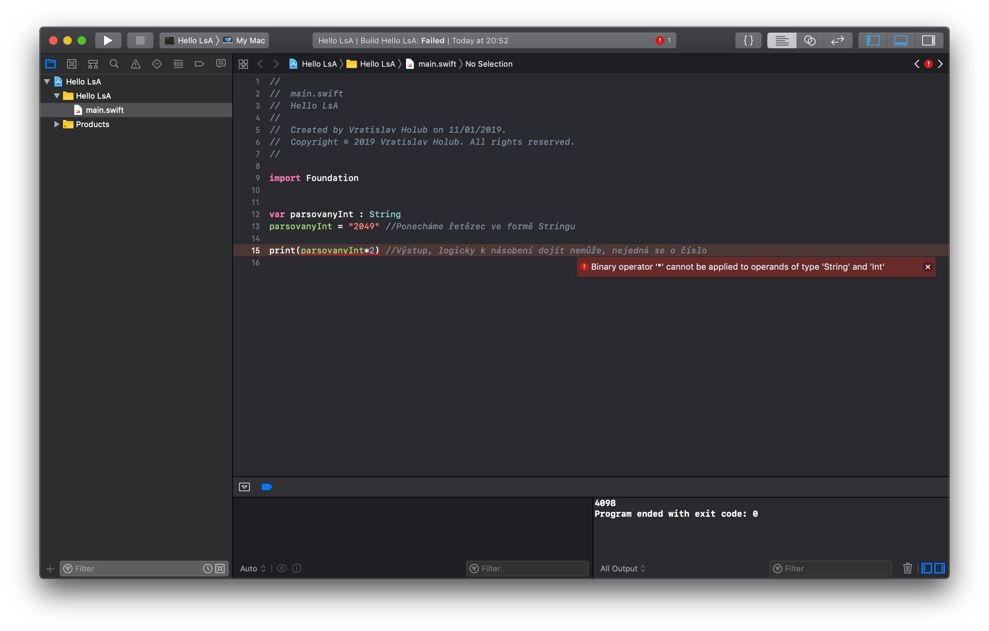Screen dimensions: 989x631
Task: Select main.swift in the breadcrumb bar
Action: (x=437, y=64)
